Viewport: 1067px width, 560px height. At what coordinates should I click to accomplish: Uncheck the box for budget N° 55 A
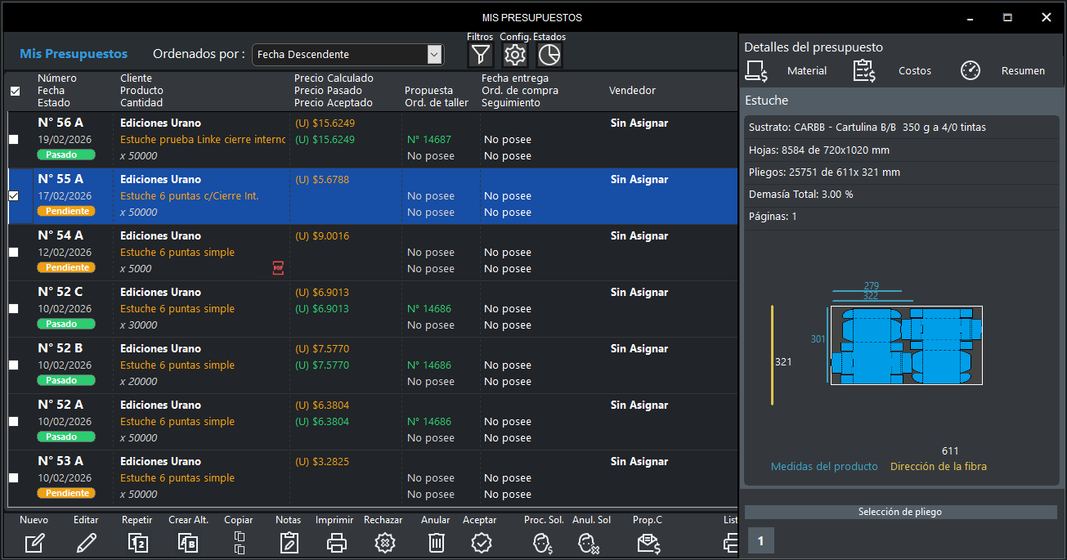click(13, 196)
